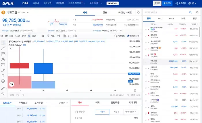
Task: Select the brush drawing tool
Action: coord(3,70)
